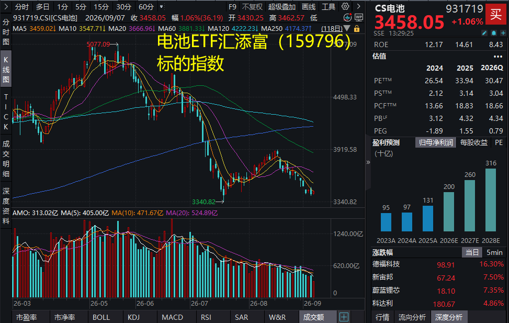Select K线图 in left sidebar
The height and width of the screenshot is (323, 509).
pyautogui.click(x=6, y=70)
